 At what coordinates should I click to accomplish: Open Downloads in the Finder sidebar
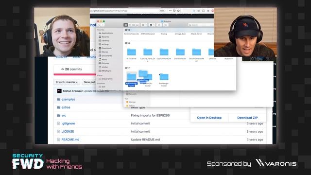tap(105, 48)
